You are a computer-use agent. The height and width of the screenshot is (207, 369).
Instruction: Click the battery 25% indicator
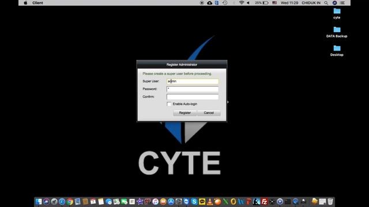pos(261,3)
